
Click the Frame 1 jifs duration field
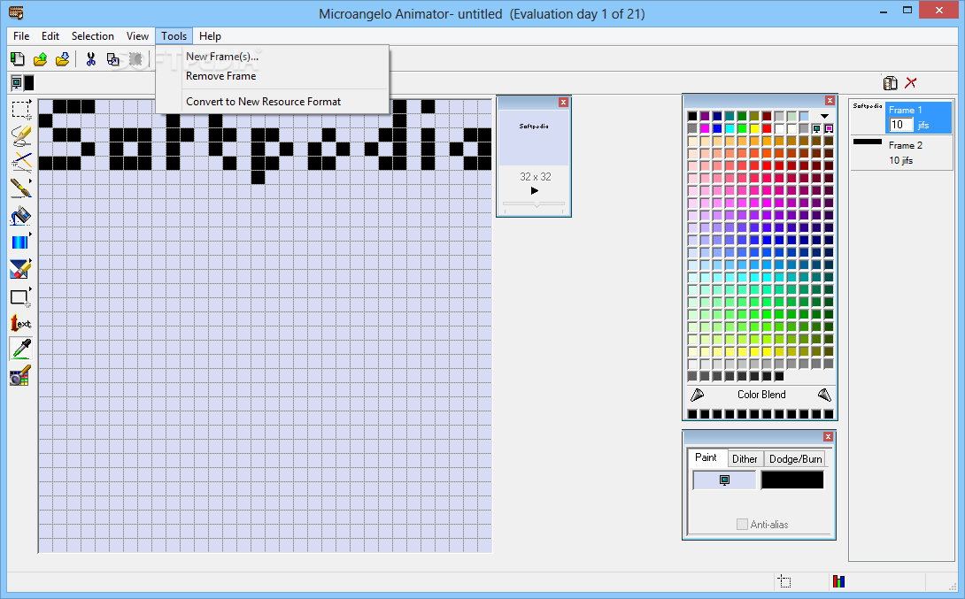900,125
